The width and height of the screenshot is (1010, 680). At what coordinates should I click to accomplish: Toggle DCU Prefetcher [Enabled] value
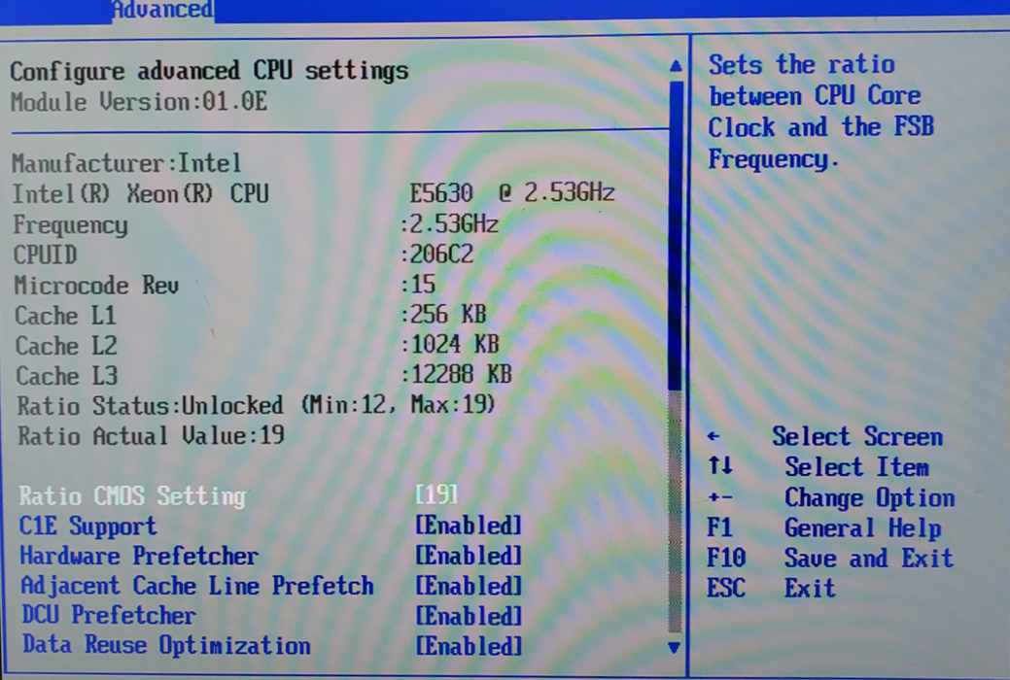468,616
